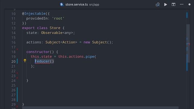Click providedIn property on line 11
194x109 pixels.
tap(37, 18)
